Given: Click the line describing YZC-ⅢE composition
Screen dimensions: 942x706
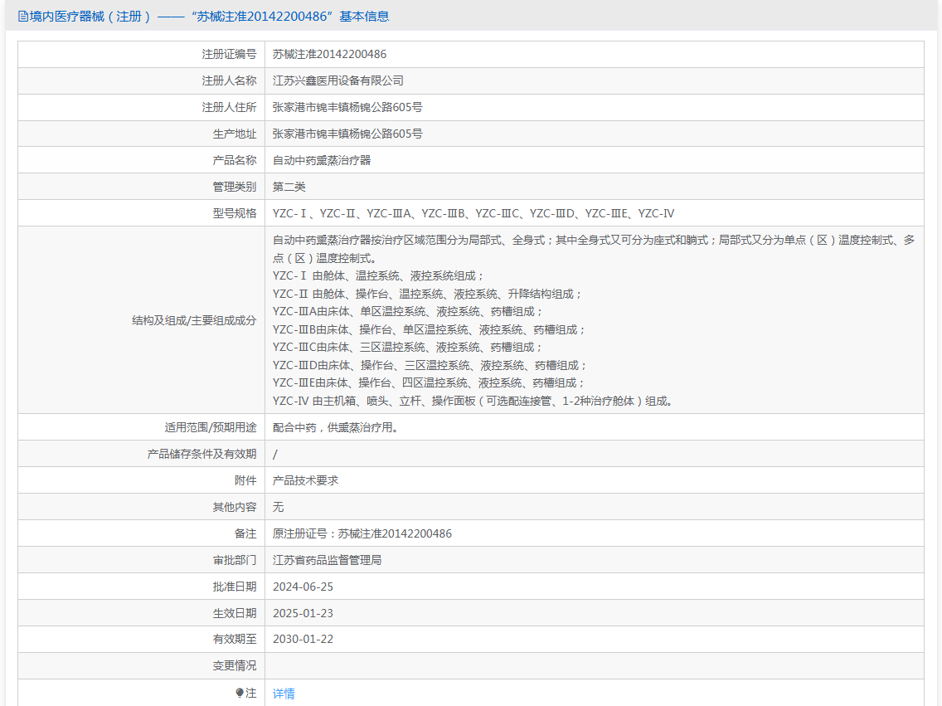Looking at the screenshot, I should (429, 382).
